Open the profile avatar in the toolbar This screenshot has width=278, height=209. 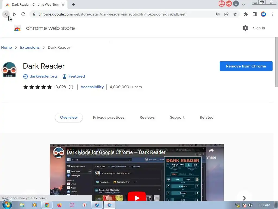[x=263, y=14]
